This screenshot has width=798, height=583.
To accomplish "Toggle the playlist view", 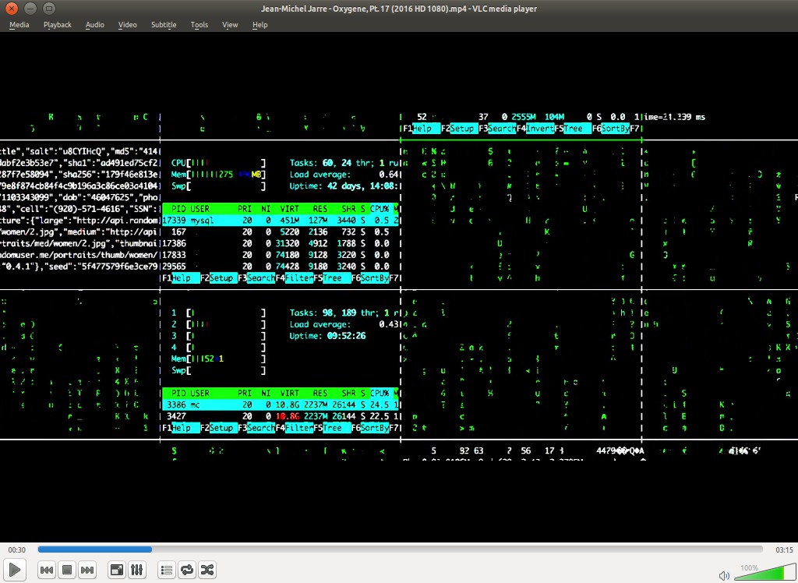I will 167,570.
